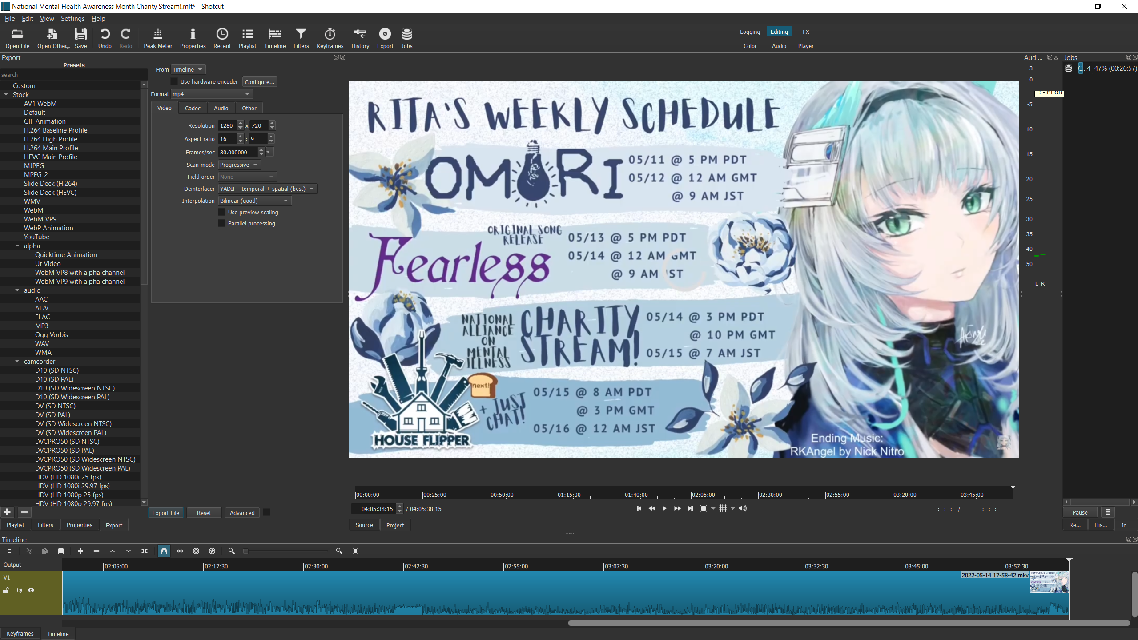The width and height of the screenshot is (1138, 640).
Task: Open the Format mp4 dropdown
Action: [212, 94]
